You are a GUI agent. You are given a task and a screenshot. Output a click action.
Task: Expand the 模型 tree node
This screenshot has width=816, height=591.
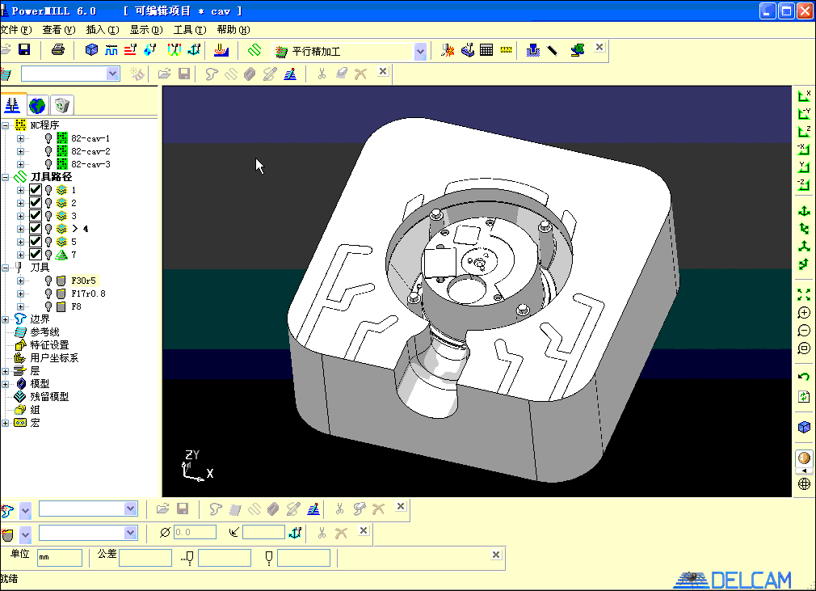tap(5, 384)
